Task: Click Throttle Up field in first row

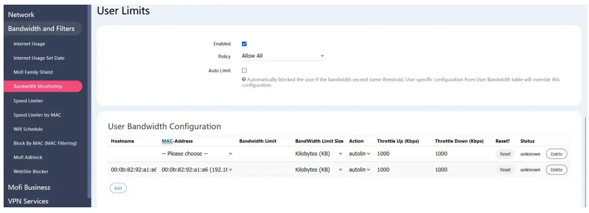Action: coord(403,154)
